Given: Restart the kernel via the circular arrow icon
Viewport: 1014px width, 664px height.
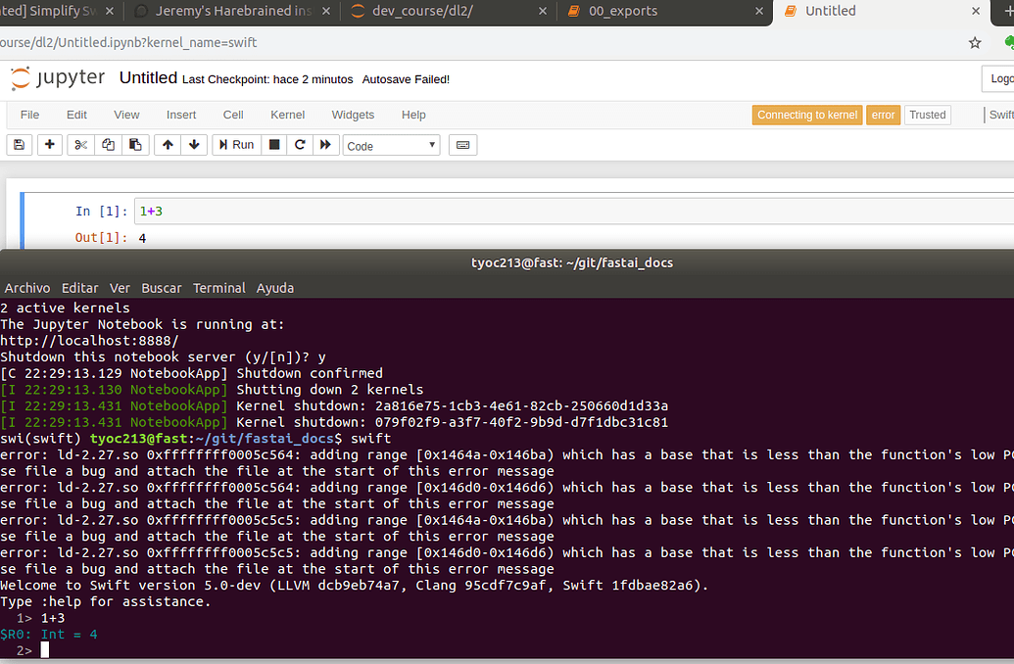Looking at the screenshot, I should [300, 144].
